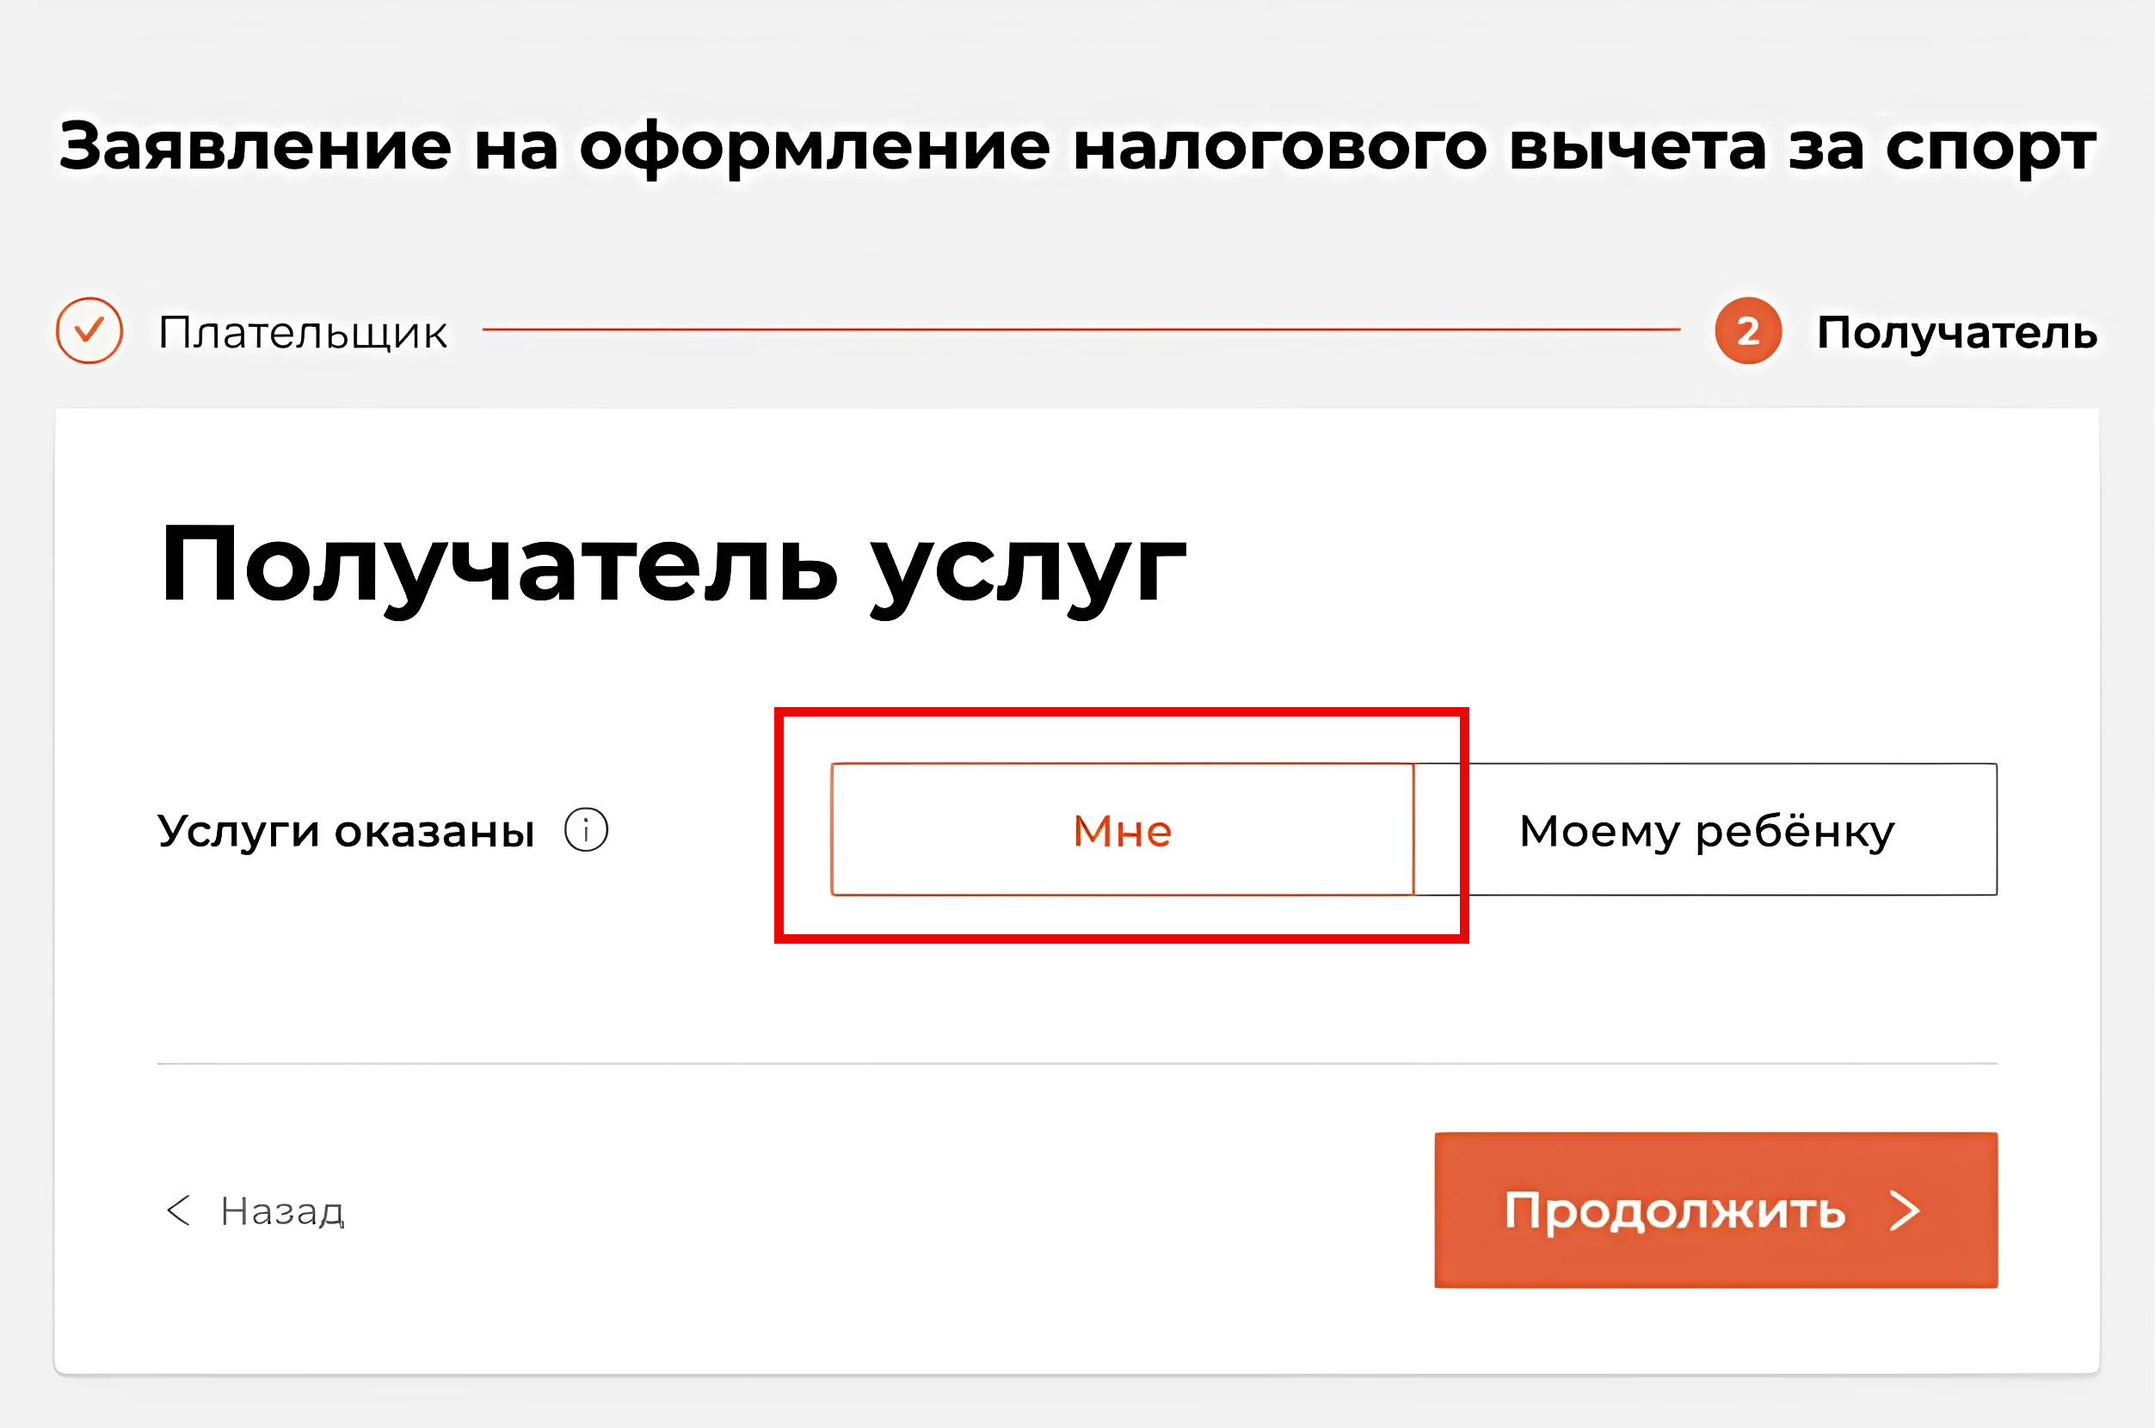
Task: Click the Продолжить button label
Action: (x=1674, y=1211)
